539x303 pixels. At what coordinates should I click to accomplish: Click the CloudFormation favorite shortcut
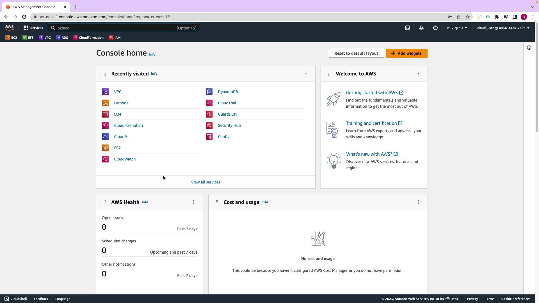[88, 38]
